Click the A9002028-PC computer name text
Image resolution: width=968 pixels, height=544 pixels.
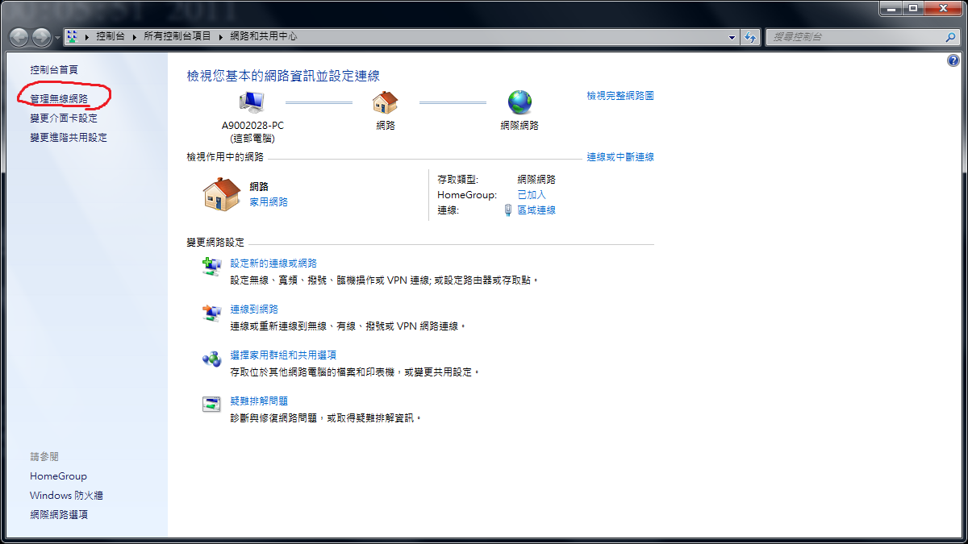coord(252,126)
